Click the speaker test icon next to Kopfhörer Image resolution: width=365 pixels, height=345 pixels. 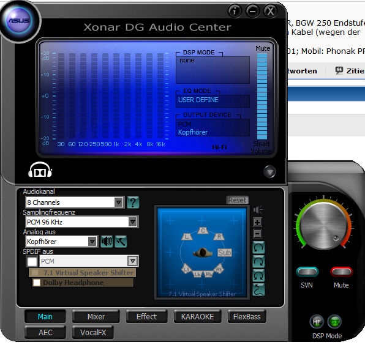[107, 242]
